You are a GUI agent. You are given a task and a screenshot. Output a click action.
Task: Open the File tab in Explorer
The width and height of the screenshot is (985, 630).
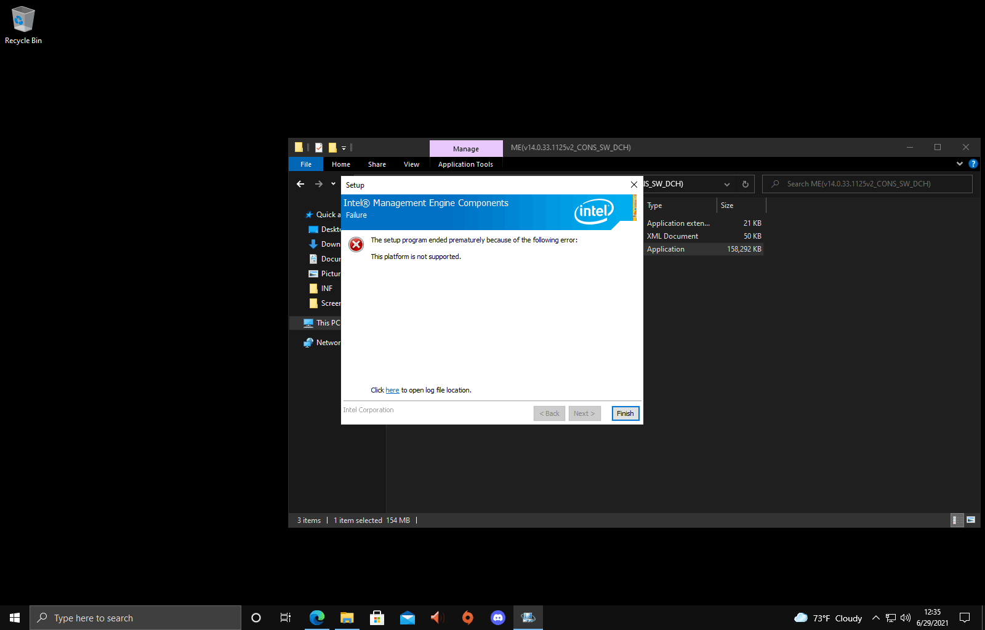point(306,164)
